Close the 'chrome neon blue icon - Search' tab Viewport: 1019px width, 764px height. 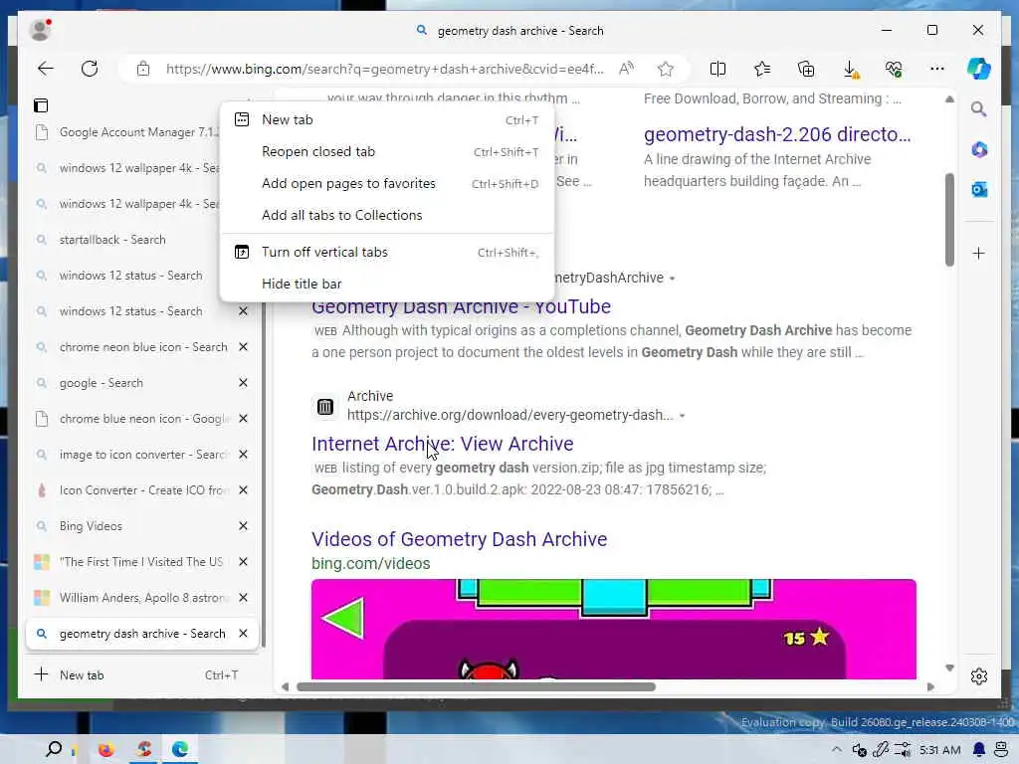click(x=243, y=347)
